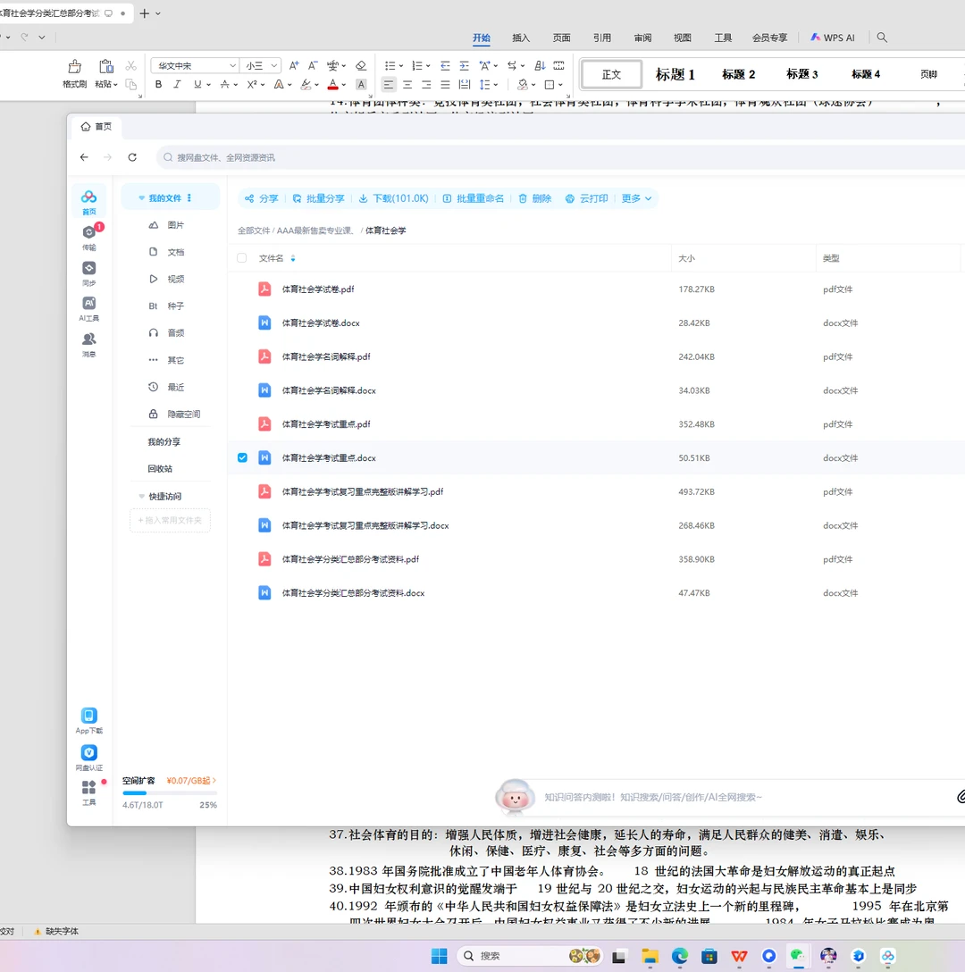
Task: Open the WPS AI tab
Action: [x=832, y=38]
